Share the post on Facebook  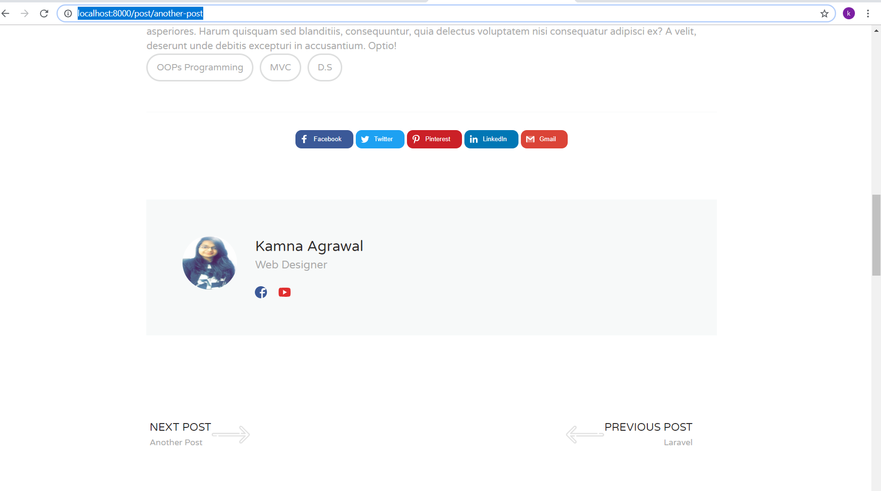coord(323,139)
